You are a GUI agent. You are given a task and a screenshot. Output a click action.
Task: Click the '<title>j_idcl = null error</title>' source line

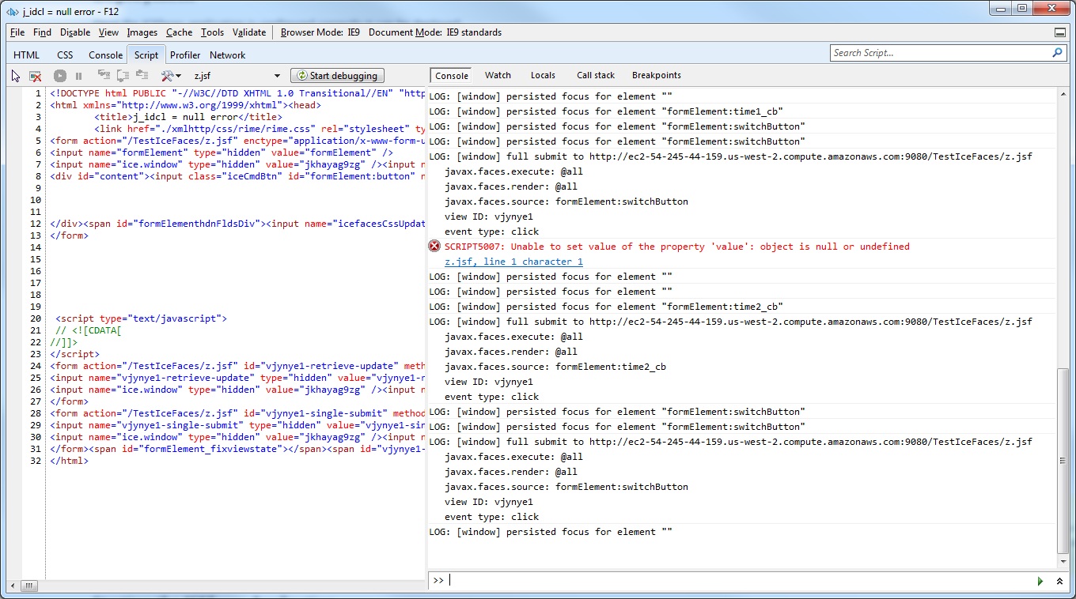188,117
